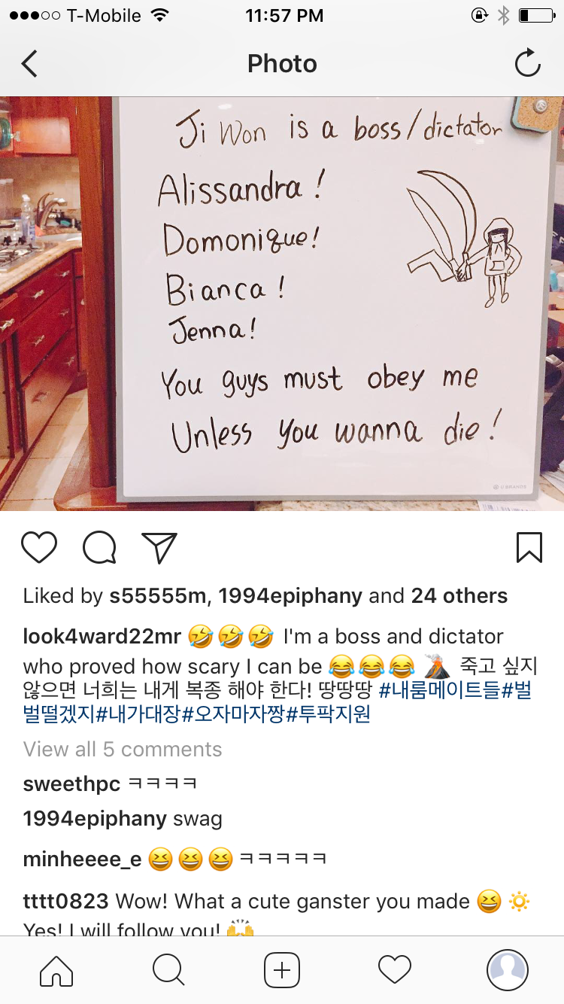Screen dimensions: 564x1004
Task: Share post via the paper plane icon
Action: click(x=159, y=548)
